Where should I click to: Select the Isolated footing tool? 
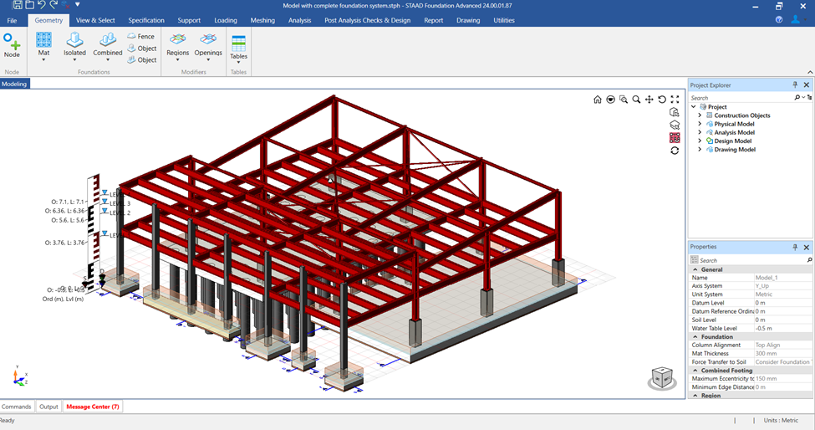click(x=75, y=40)
